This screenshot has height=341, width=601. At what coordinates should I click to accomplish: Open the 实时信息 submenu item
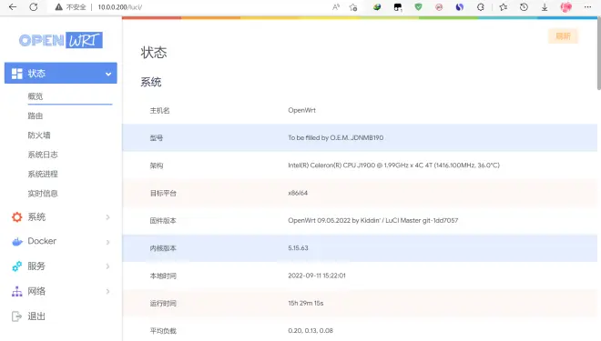click(43, 194)
